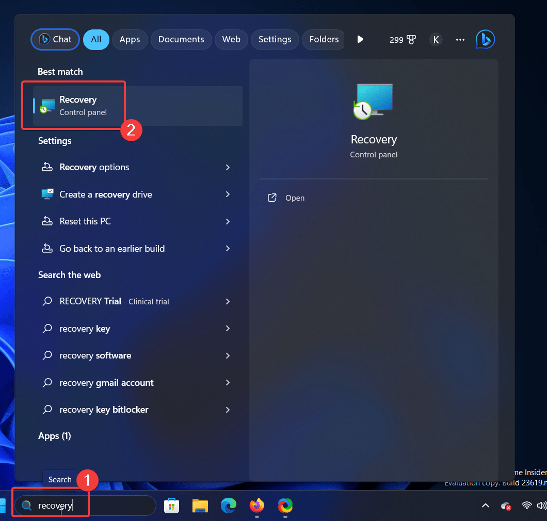This screenshot has width=547, height=521.
Task: Open File Explorer from taskbar
Action: point(200,506)
